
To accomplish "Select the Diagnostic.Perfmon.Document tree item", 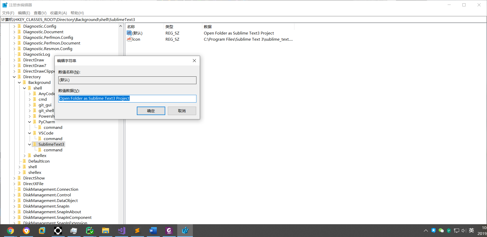I will tap(52, 43).
